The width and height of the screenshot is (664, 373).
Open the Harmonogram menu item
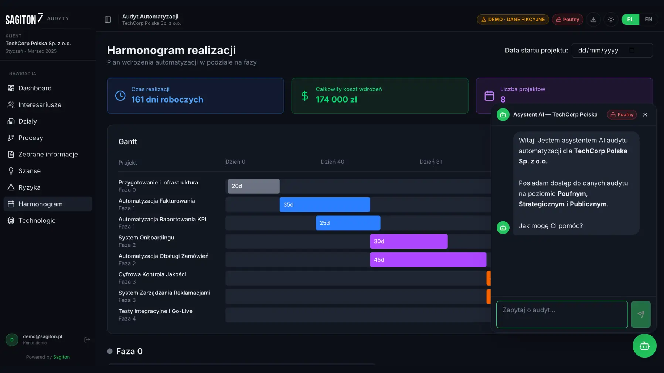click(x=40, y=204)
